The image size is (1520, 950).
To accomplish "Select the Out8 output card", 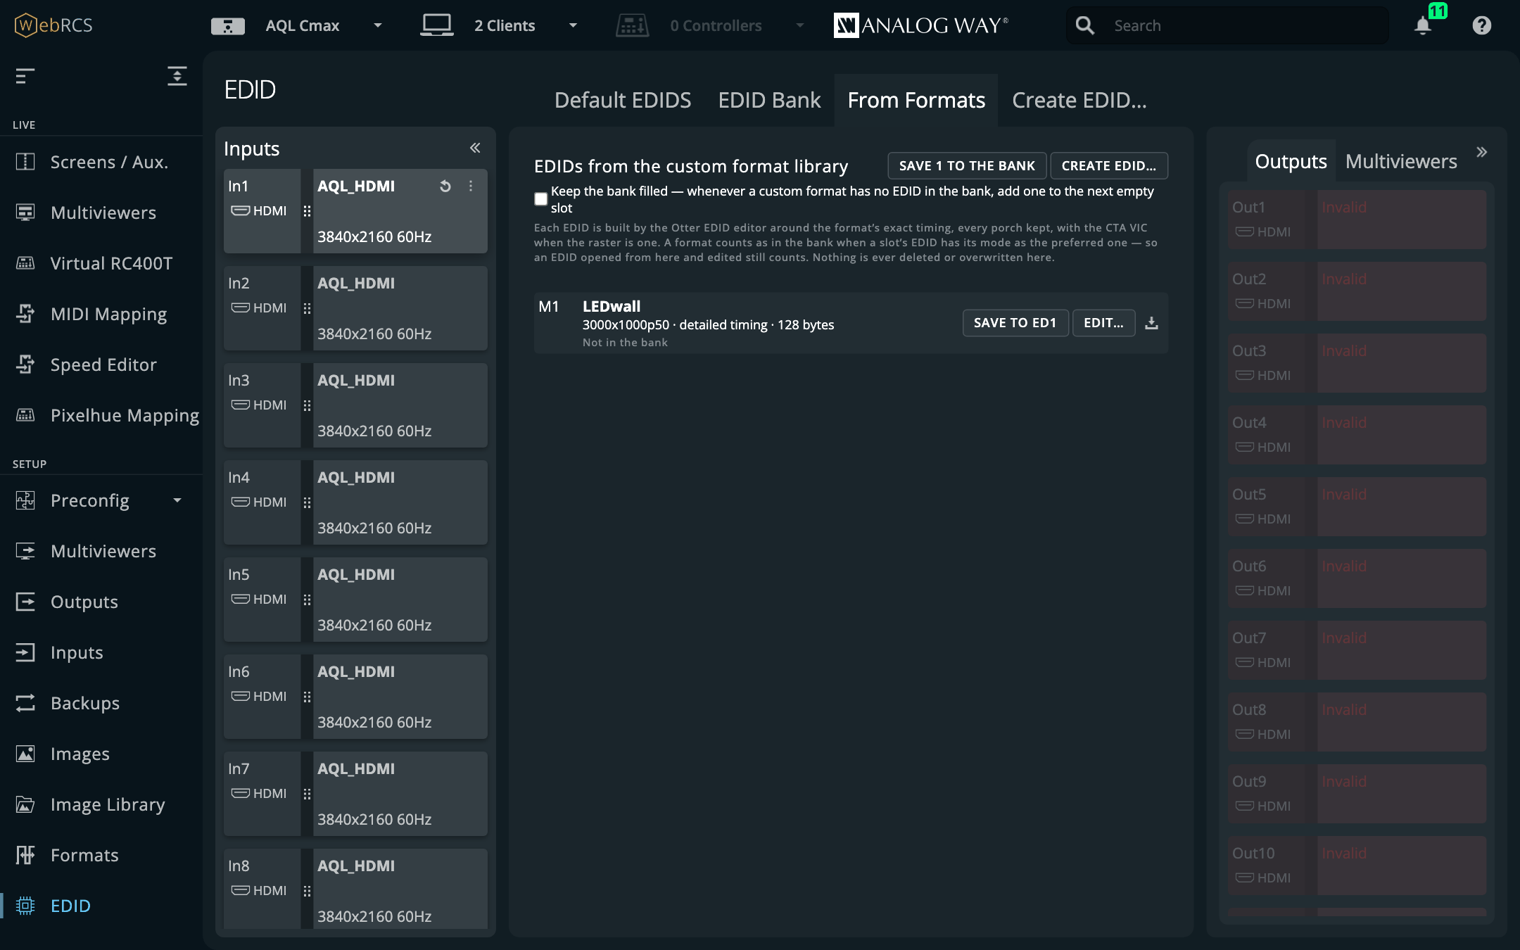I will click(x=1357, y=722).
